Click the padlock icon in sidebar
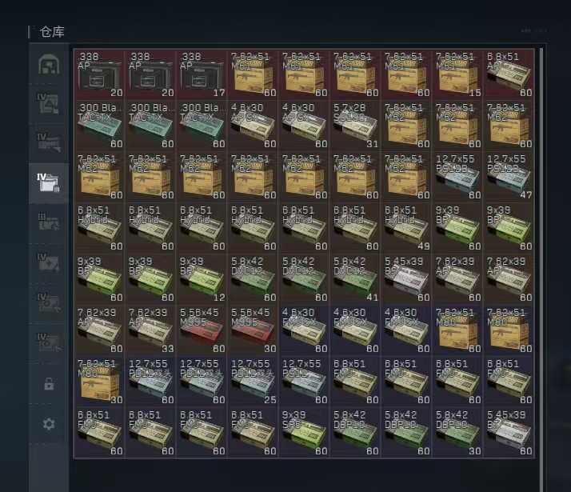This screenshot has width=571, height=492. [x=49, y=384]
